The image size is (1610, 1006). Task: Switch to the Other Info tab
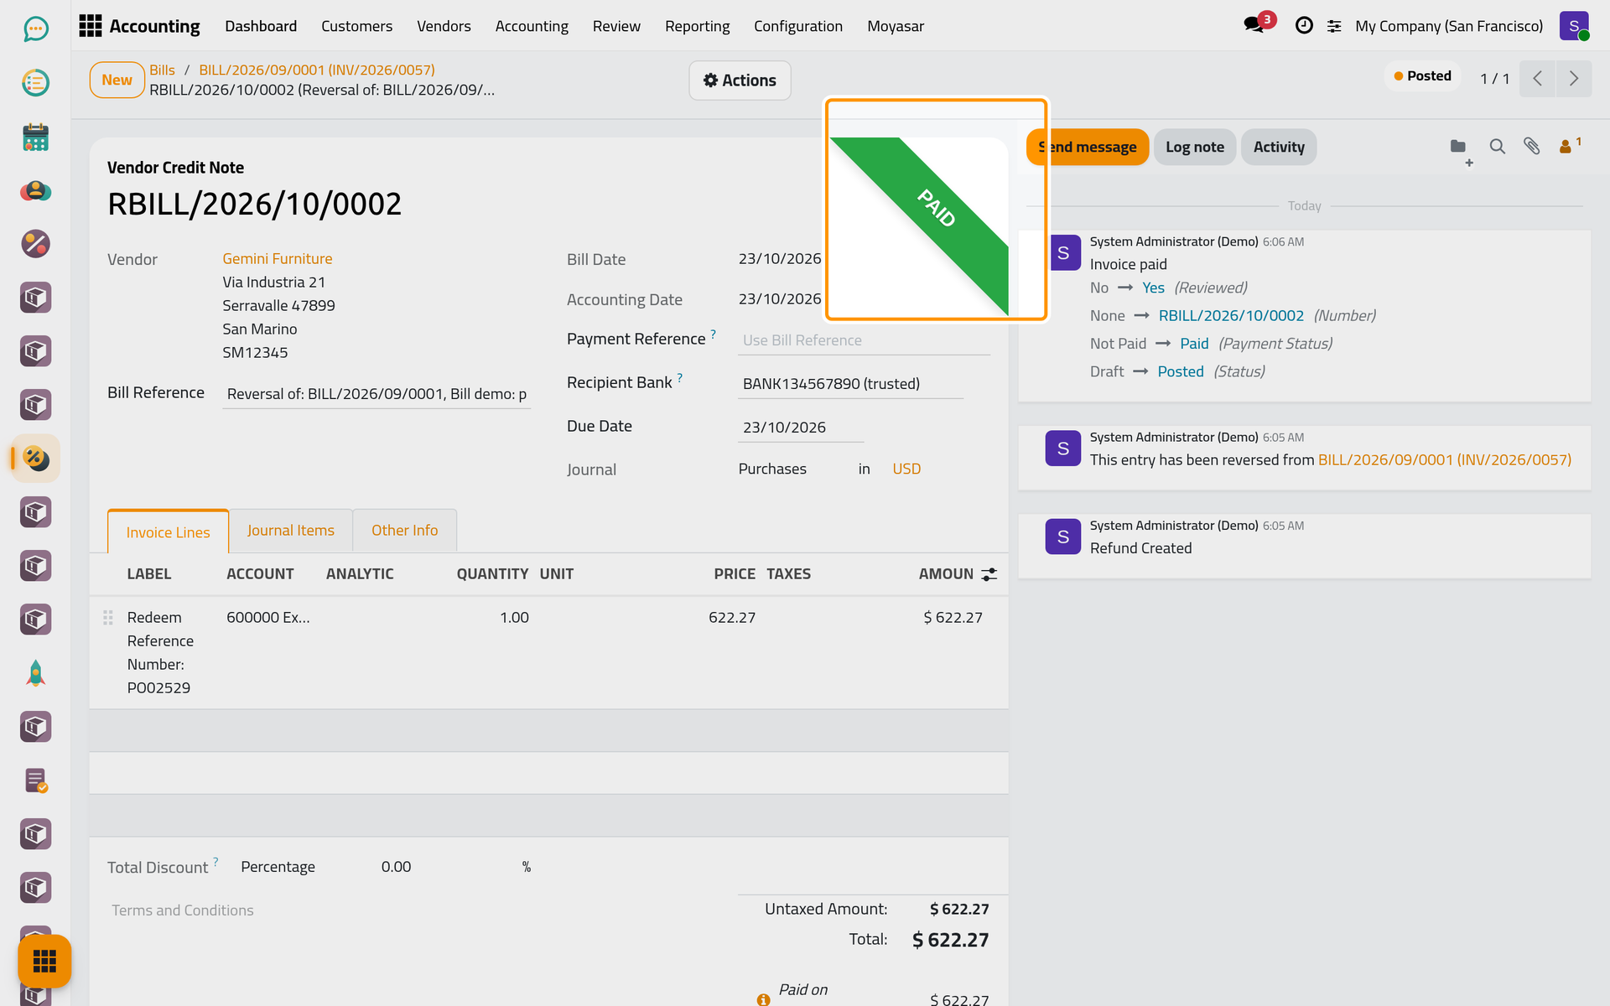pyautogui.click(x=405, y=531)
